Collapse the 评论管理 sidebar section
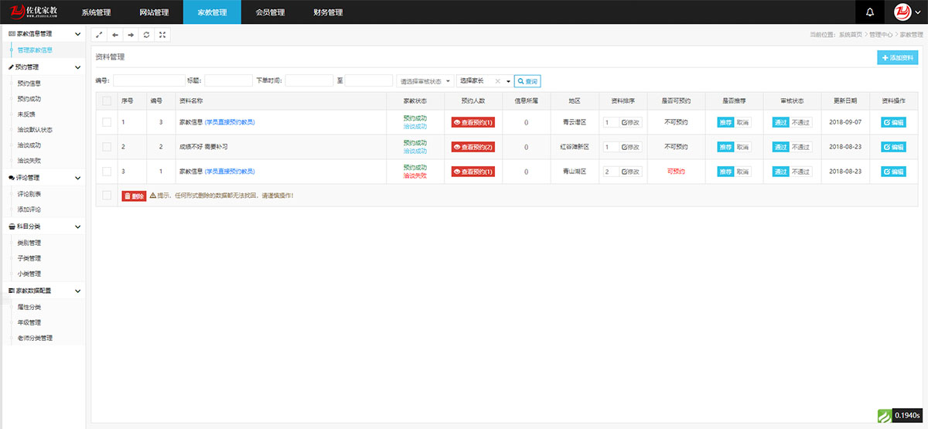 77,178
